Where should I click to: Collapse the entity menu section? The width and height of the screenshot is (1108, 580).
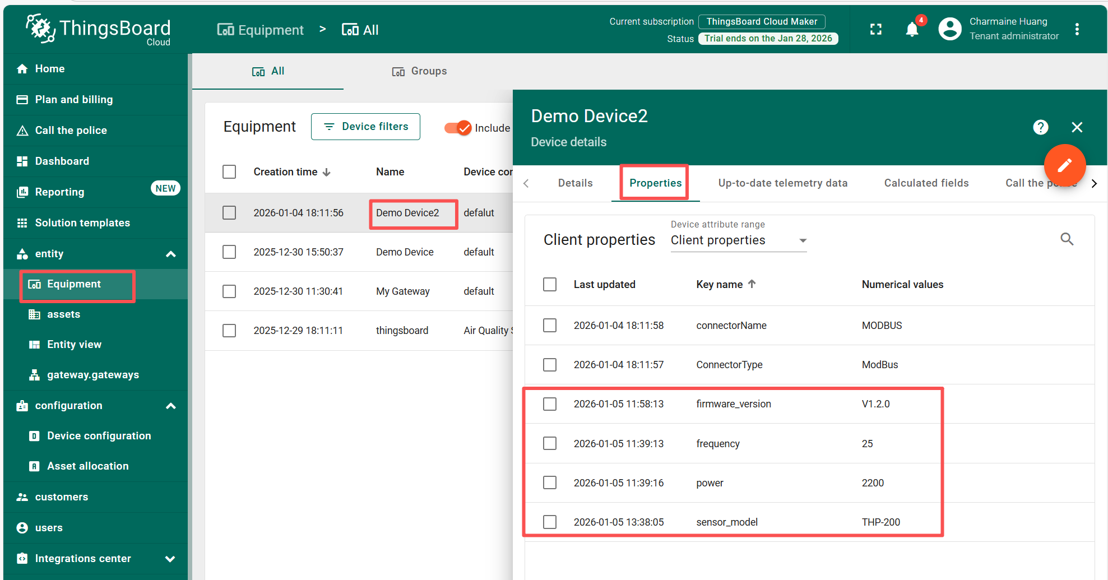(171, 254)
